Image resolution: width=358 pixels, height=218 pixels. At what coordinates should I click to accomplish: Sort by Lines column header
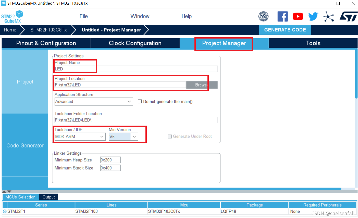[x=112, y=205]
